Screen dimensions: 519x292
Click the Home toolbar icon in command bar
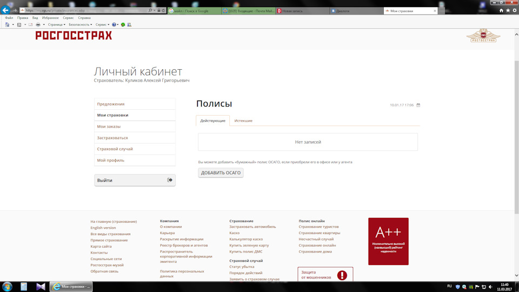[7, 24]
